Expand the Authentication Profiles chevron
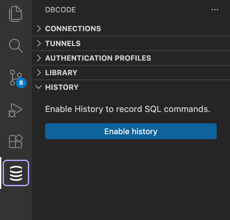 (39, 58)
